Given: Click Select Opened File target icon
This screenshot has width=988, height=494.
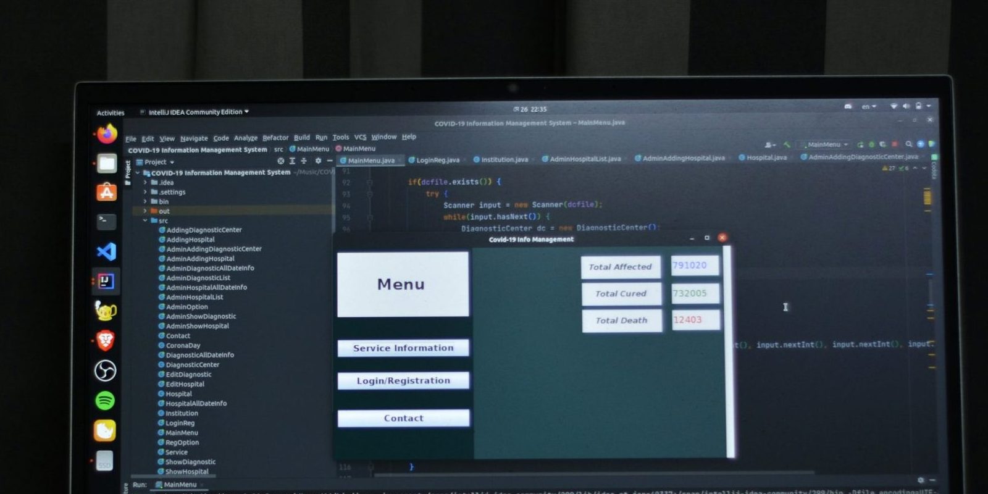Looking at the screenshot, I should [x=281, y=161].
